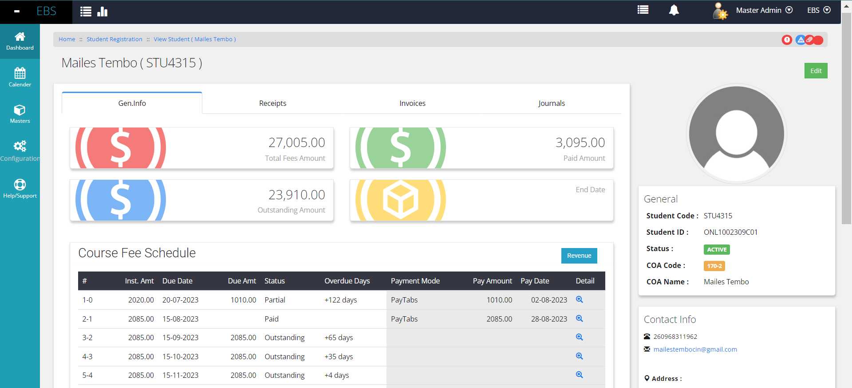Click the orange 170-2 COA code badge

tap(714, 266)
